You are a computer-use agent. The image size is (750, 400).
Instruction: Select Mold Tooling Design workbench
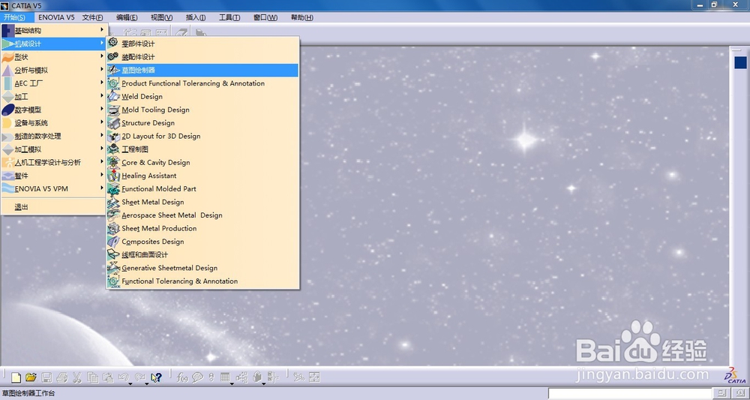(x=202, y=110)
